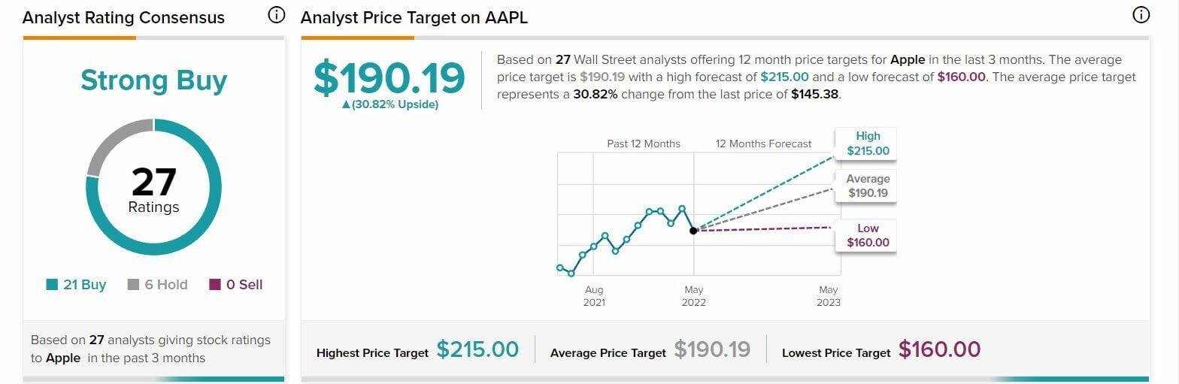
Task: Click the Strong Buy consensus text
Action: (x=154, y=80)
